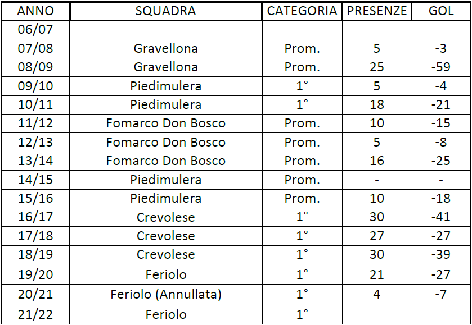Click the Feriolo (Annullata) cell
This screenshot has width=472, height=325.
(x=165, y=294)
